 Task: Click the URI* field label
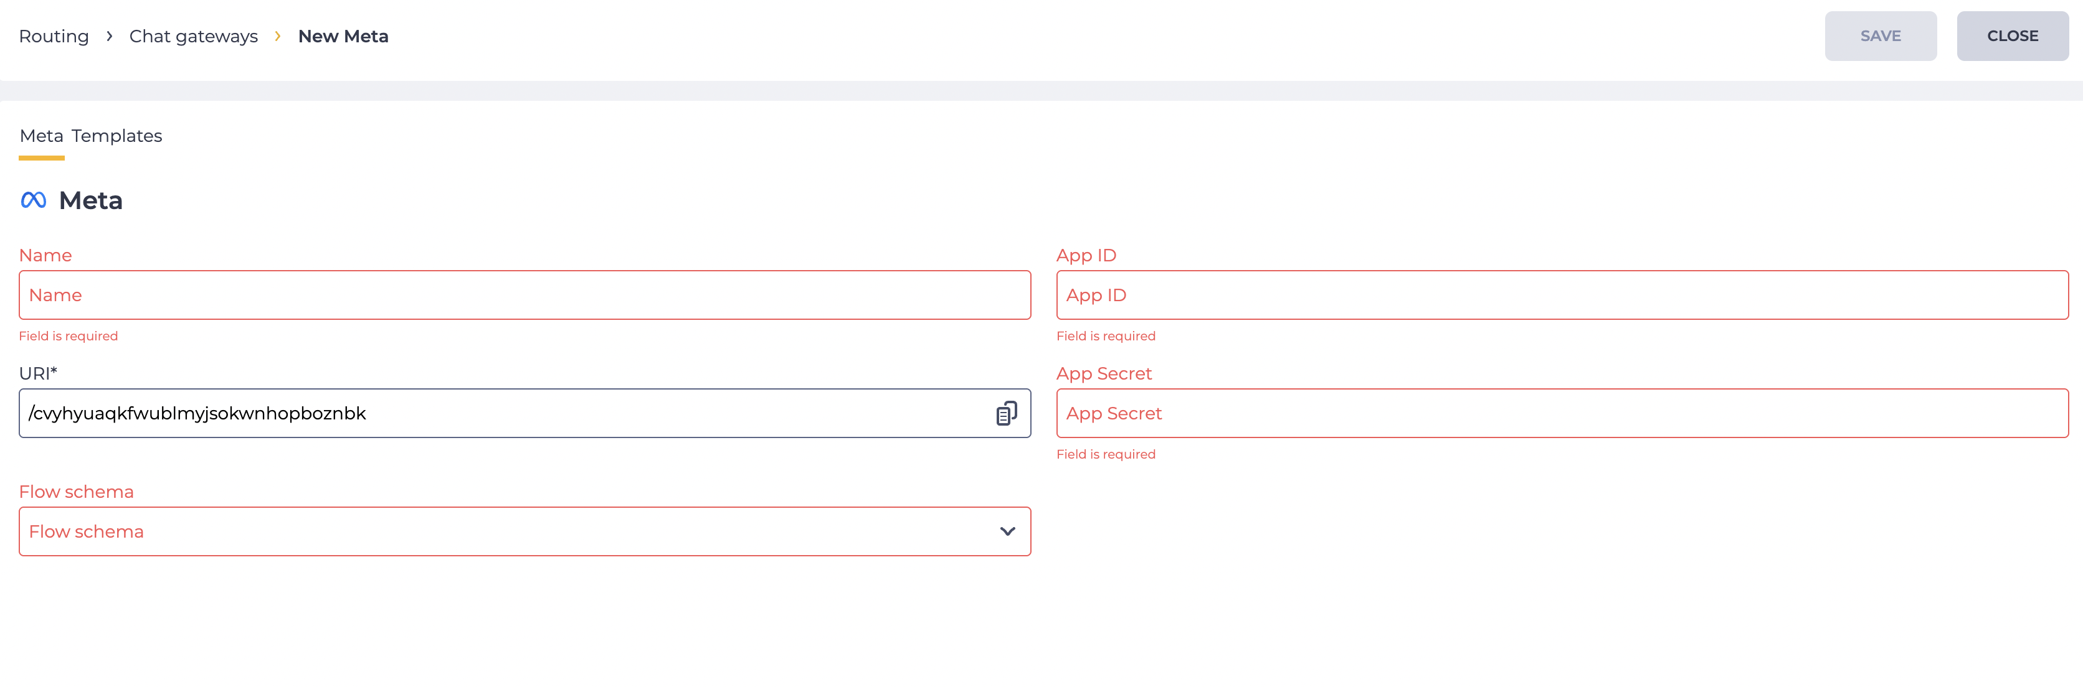(x=38, y=373)
